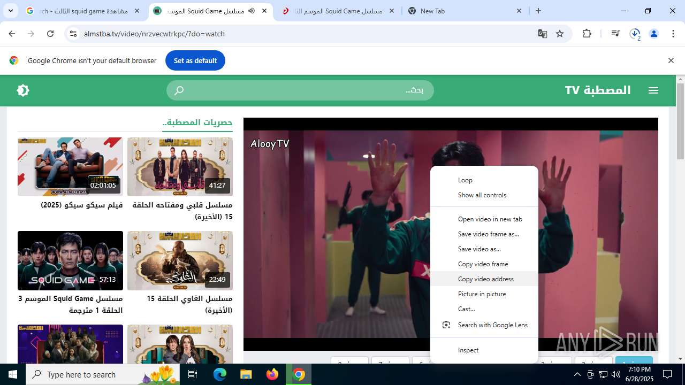Open the Chrome downloads icon
This screenshot has height=385, width=685.
pyautogui.click(x=635, y=34)
